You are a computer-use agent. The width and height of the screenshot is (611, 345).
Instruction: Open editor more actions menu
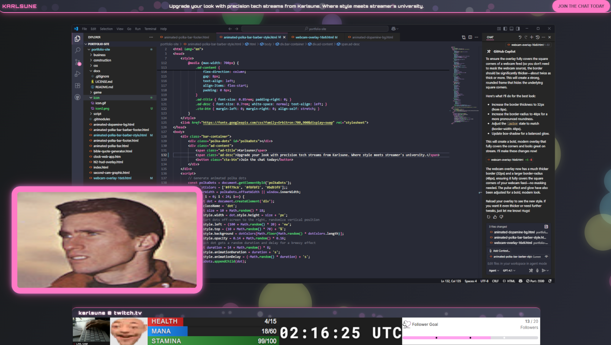(477, 37)
